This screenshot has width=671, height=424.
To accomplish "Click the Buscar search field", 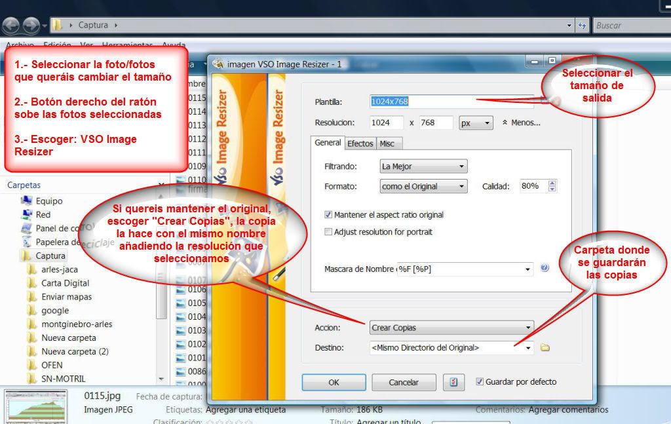I will (x=632, y=26).
